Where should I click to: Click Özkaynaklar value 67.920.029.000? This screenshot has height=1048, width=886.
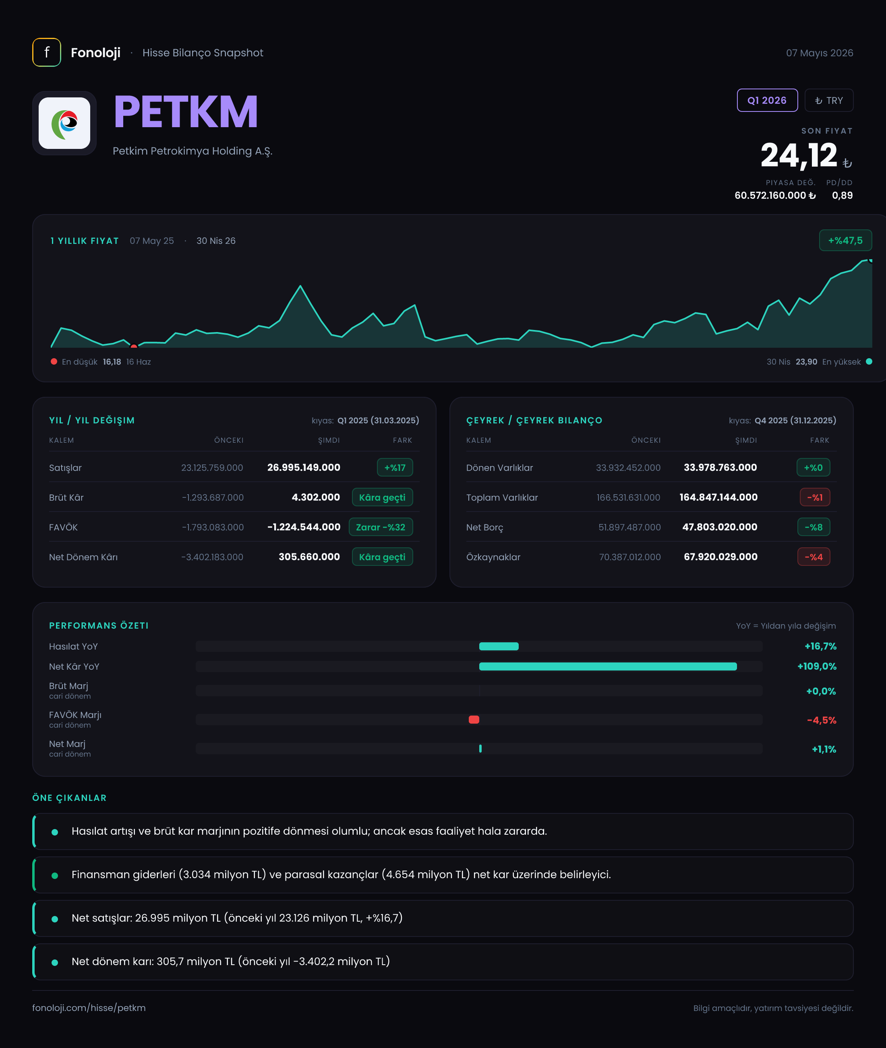(x=721, y=557)
